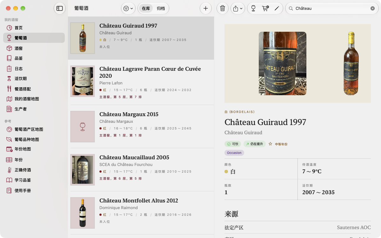The height and width of the screenshot is (238, 381).
Task: Switch to the 在库 tab
Action: [x=146, y=9]
